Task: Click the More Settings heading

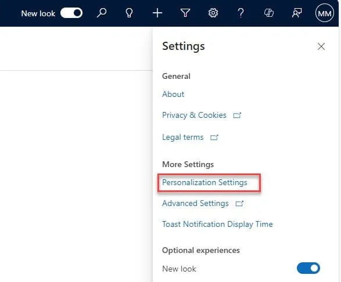Action: tap(188, 164)
